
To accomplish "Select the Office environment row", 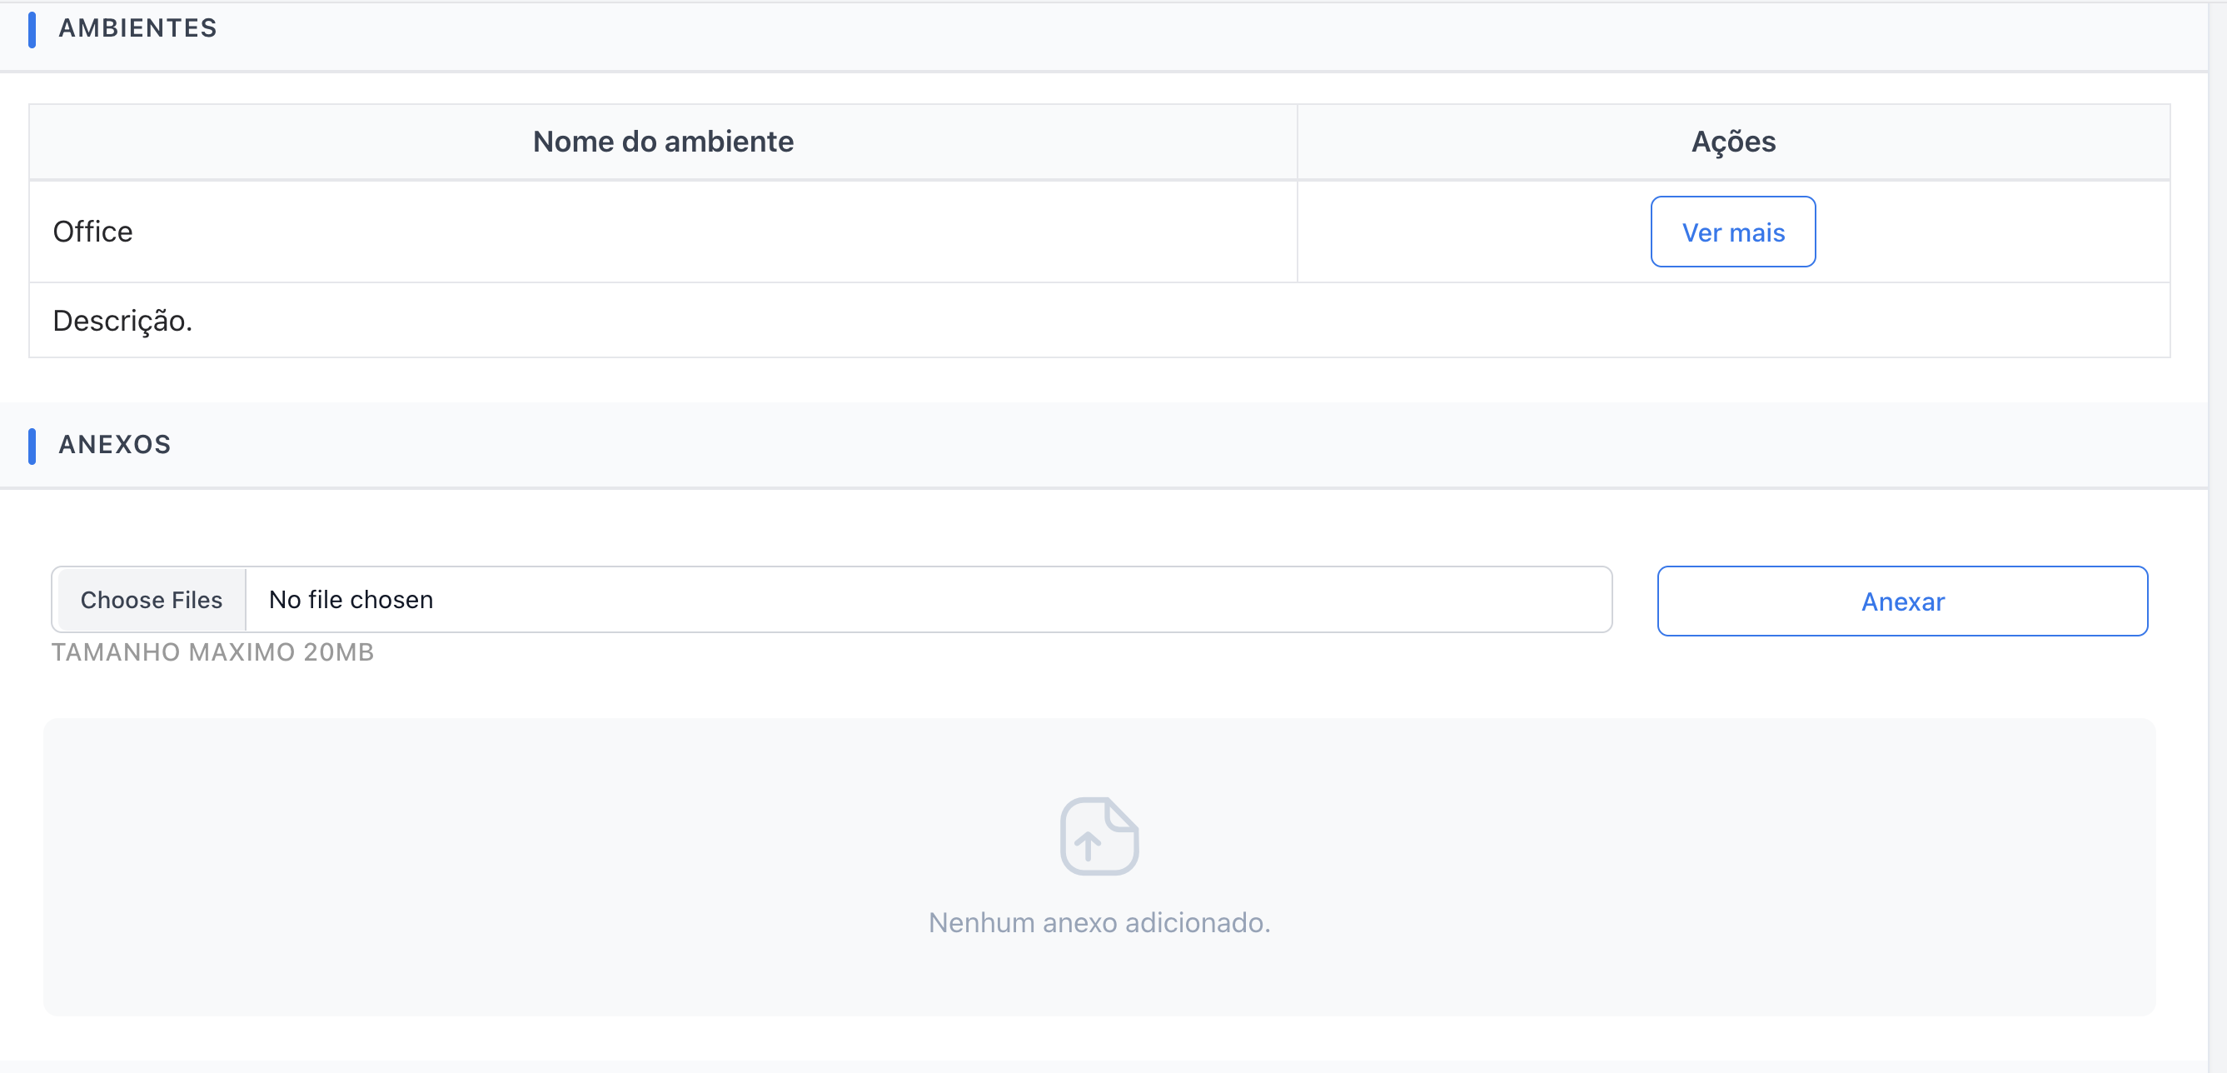I will coord(92,232).
